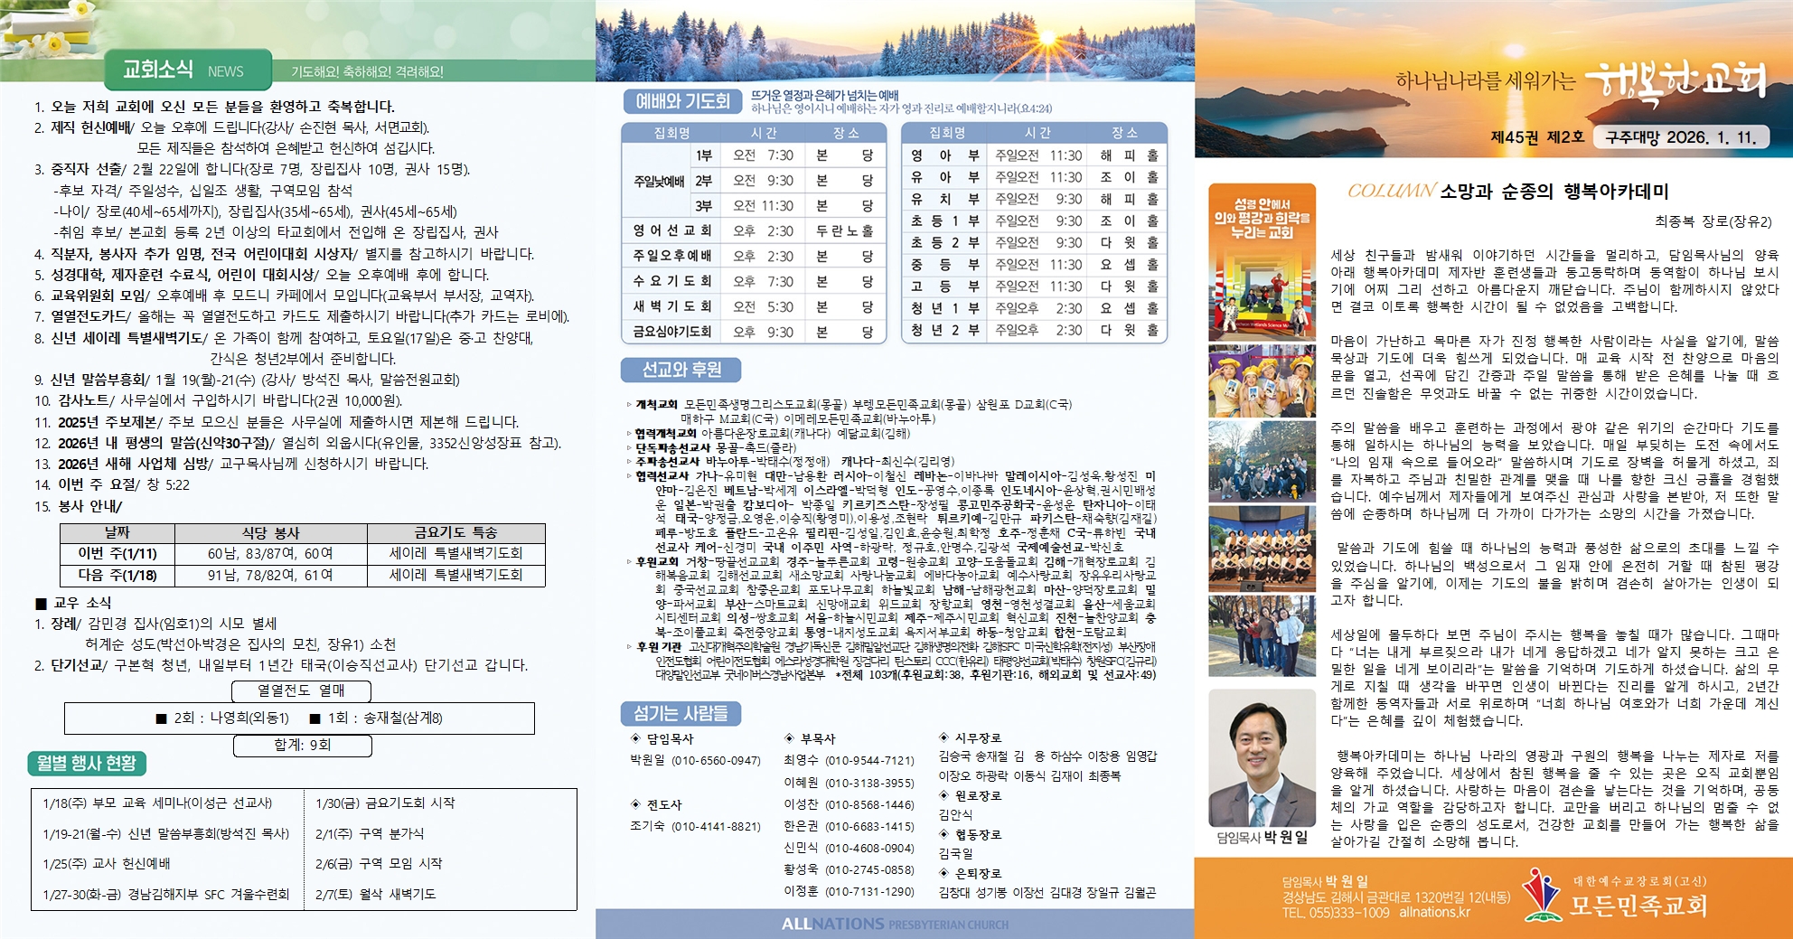Click the triangle marker beside 협력선교사
1793x939 pixels.
click(629, 476)
